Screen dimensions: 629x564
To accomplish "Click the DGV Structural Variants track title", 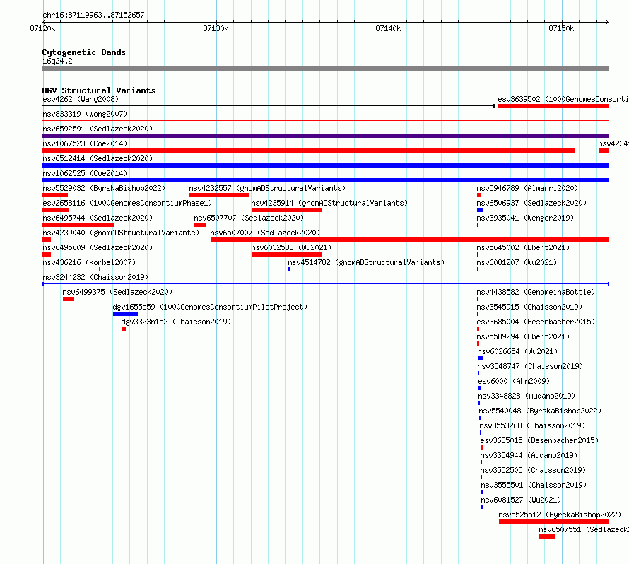I will pyautogui.click(x=99, y=90).
